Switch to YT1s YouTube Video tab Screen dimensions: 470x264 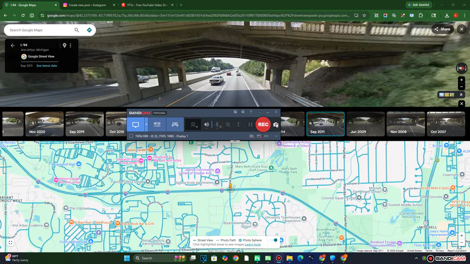(147, 5)
